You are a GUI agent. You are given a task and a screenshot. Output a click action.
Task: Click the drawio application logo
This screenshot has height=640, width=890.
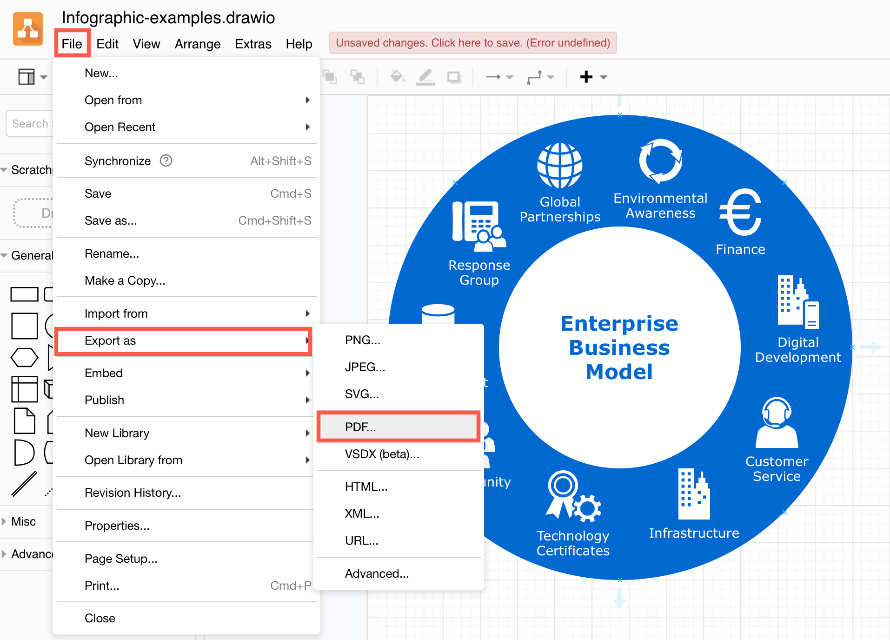pyautogui.click(x=27, y=28)
